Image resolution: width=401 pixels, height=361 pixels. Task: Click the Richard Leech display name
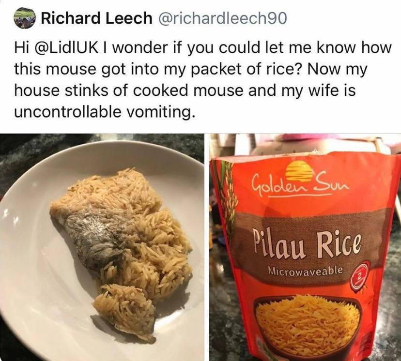click(96, 18)
